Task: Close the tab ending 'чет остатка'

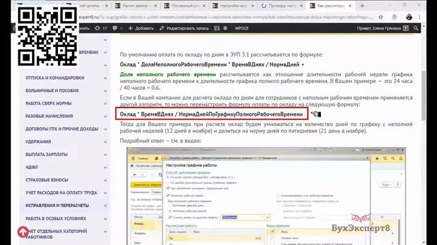Action: click(x=107, y=6)
